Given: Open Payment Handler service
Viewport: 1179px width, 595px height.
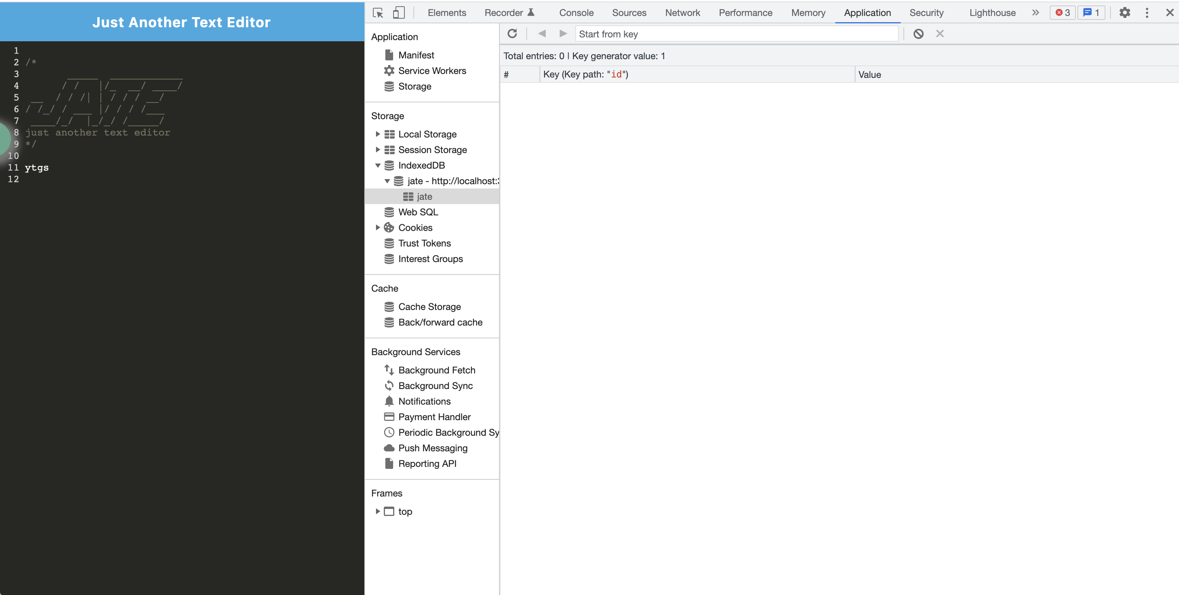Looking at the screenshot, I should point(434,416).
